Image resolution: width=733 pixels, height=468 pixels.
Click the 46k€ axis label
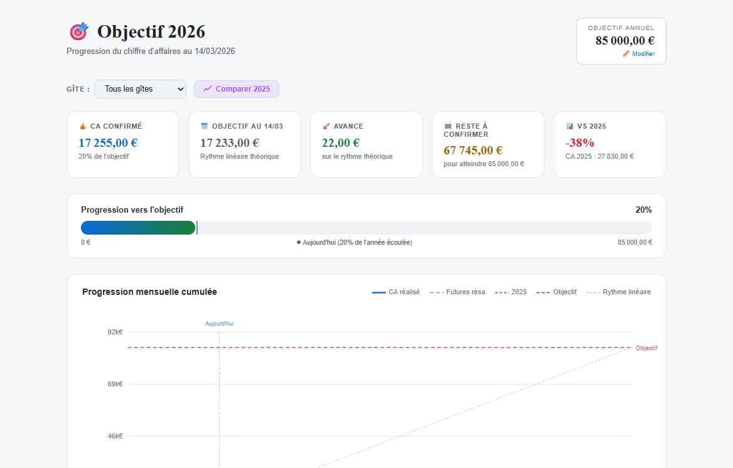pos(115,436)
